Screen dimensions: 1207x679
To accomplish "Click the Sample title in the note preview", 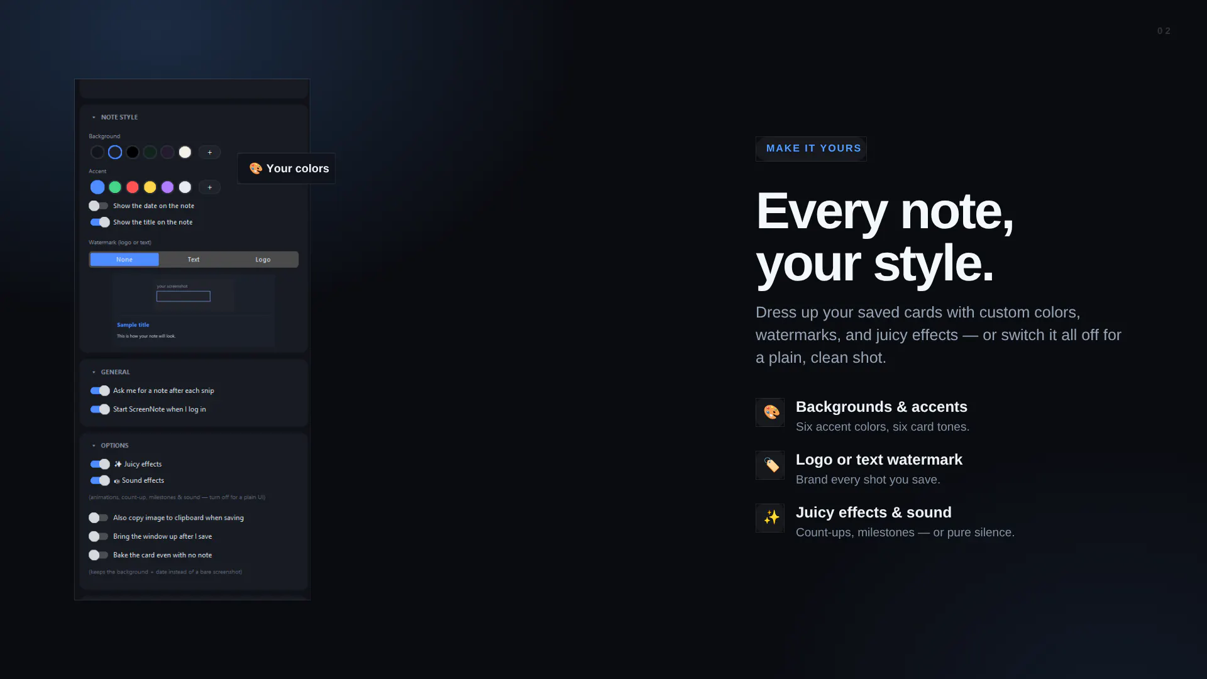I will pyautogui.click(x=133, y=325).
